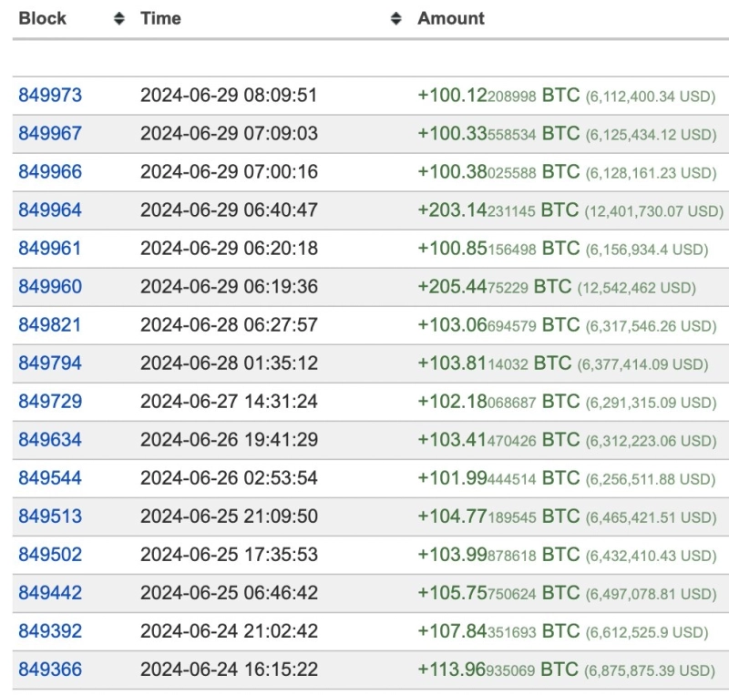Open block 849821 link

pos(50,325)
